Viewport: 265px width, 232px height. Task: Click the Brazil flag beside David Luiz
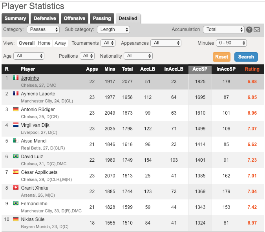pos(16,156)
